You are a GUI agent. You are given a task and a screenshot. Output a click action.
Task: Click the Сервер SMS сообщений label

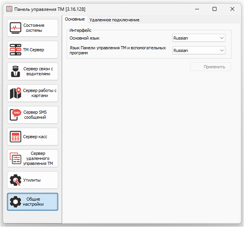pos(35,115)
